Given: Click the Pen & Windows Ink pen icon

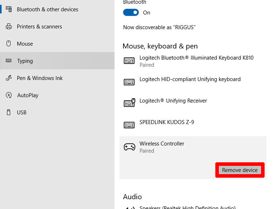Looking at the screenshot, I should tap(9, 78).
